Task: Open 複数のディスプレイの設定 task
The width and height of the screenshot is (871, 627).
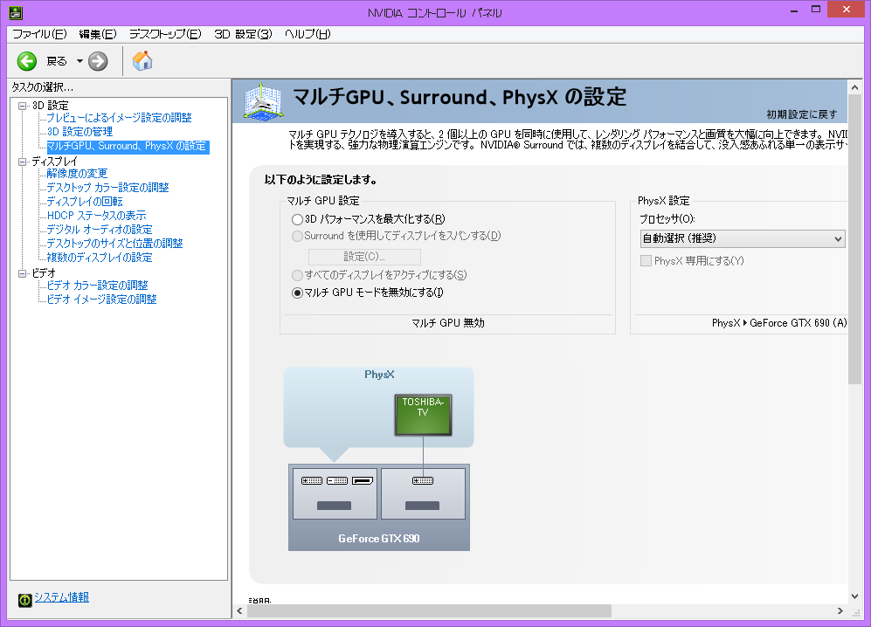Action: click(99, 257)
